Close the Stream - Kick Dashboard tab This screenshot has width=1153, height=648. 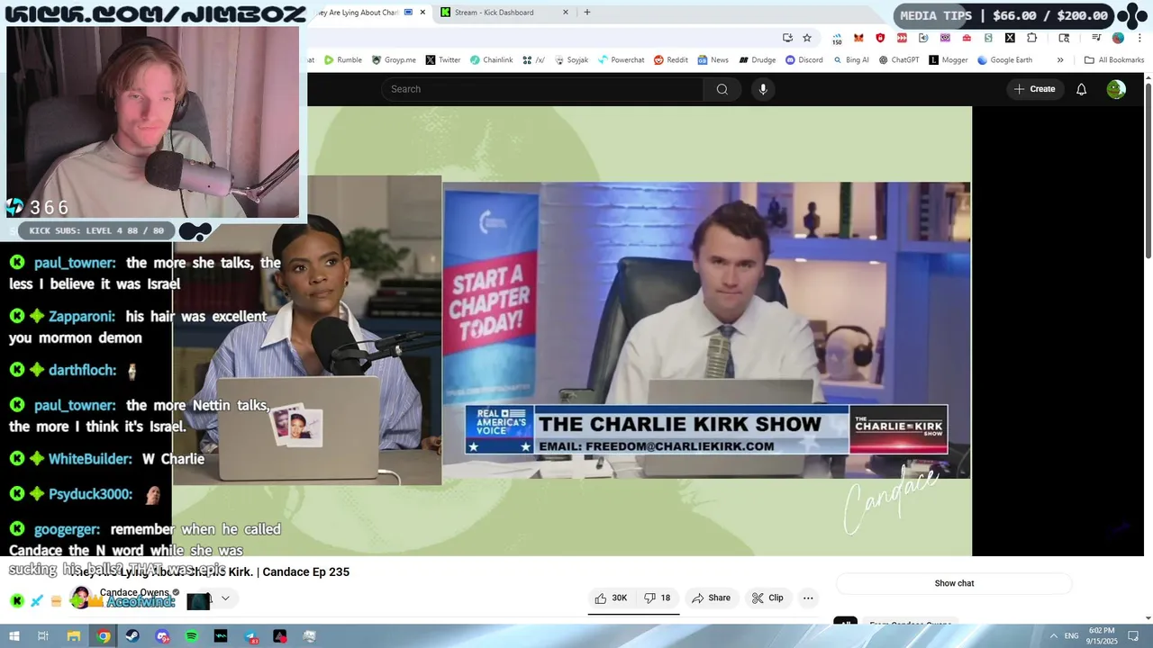point(566,13)
